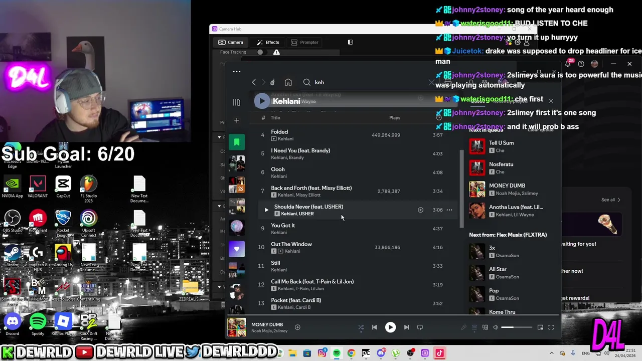Select 'Kome Thru' in queue
The width and height of the screenshot is (642, 361).
point(502,312)
